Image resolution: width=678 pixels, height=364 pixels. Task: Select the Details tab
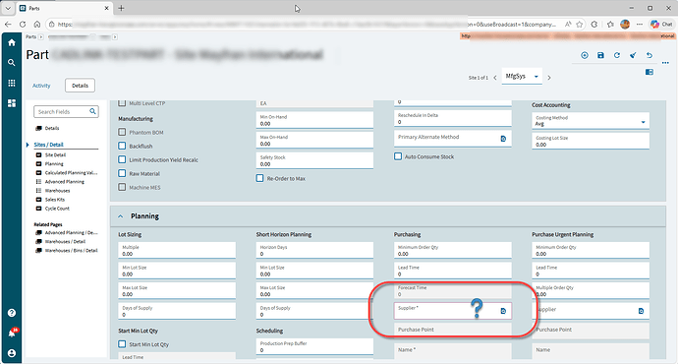(x=80, y=86)
